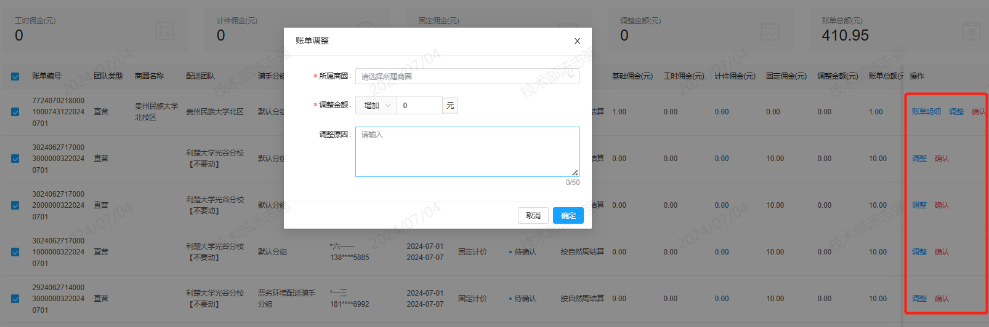The width and height of the screenshot is (989, 327).
Task: Click 确认 for bill ending 2000000322024
Action: coord(942,205)
